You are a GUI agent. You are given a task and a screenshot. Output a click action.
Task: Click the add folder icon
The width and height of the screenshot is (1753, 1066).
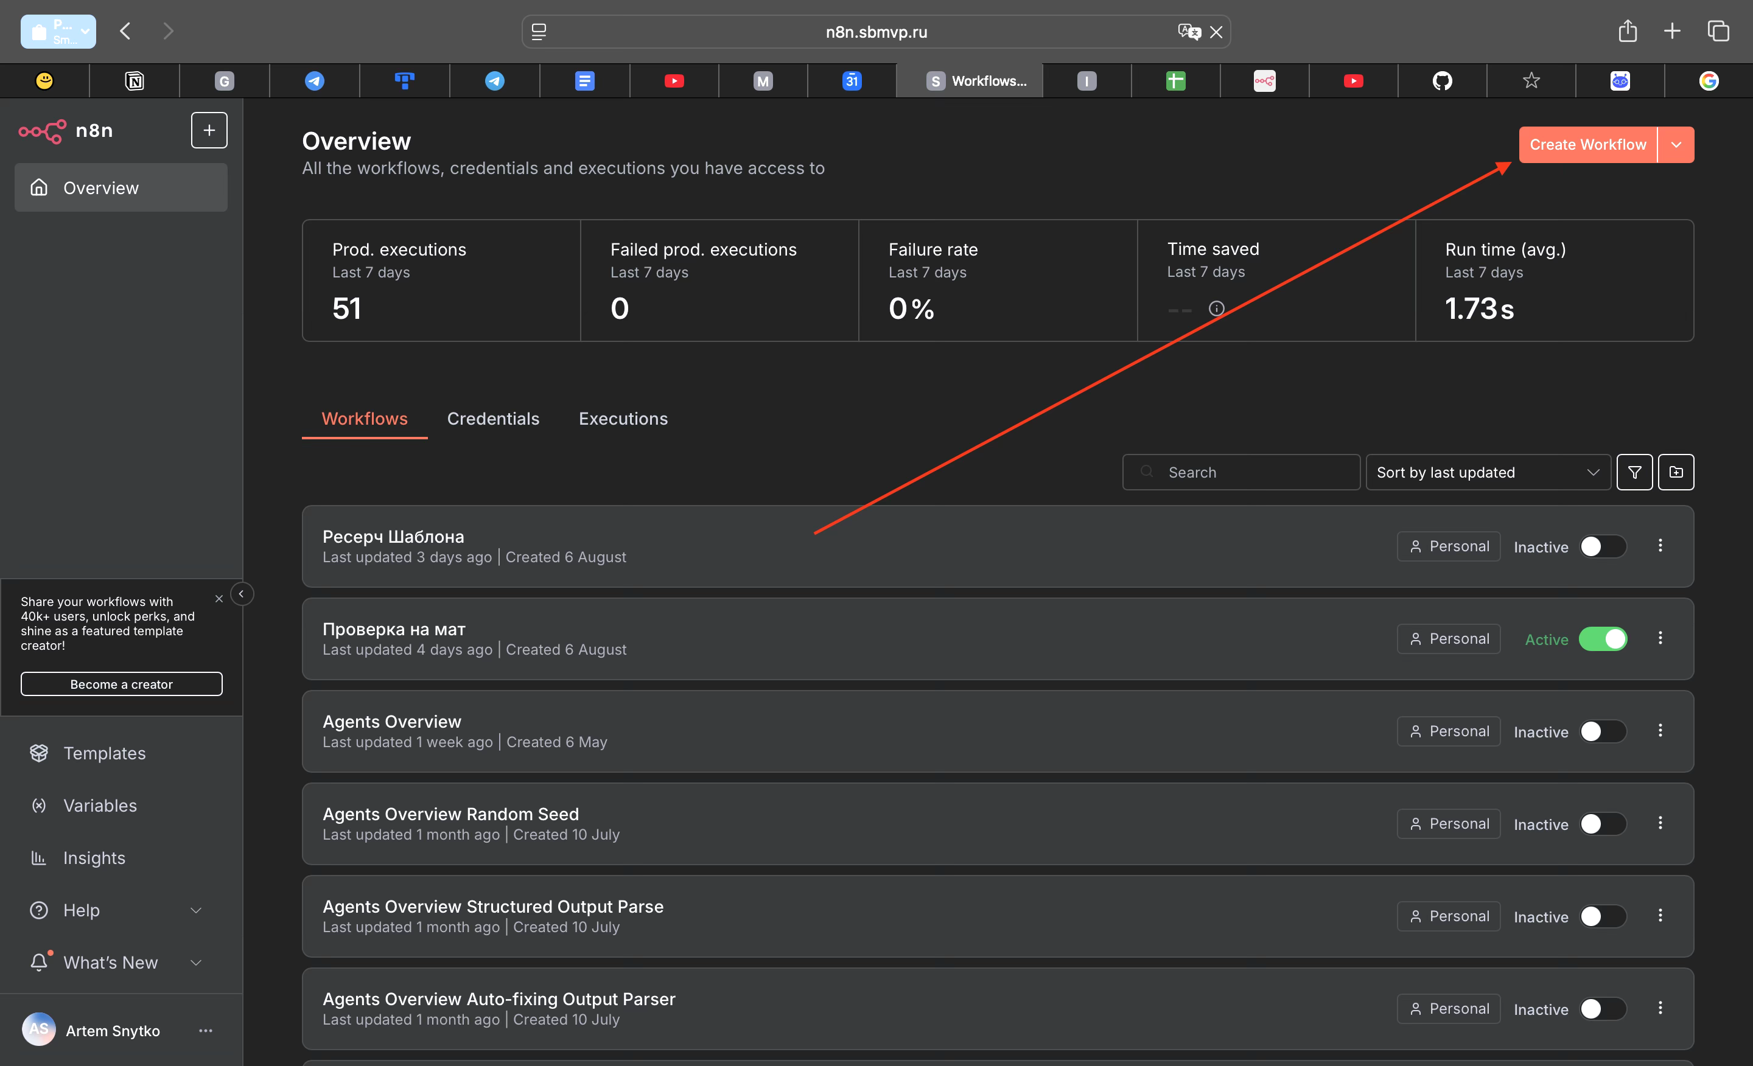[x=1676, y=472]
